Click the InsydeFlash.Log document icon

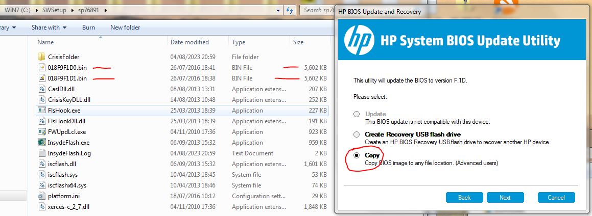point(41,153)
